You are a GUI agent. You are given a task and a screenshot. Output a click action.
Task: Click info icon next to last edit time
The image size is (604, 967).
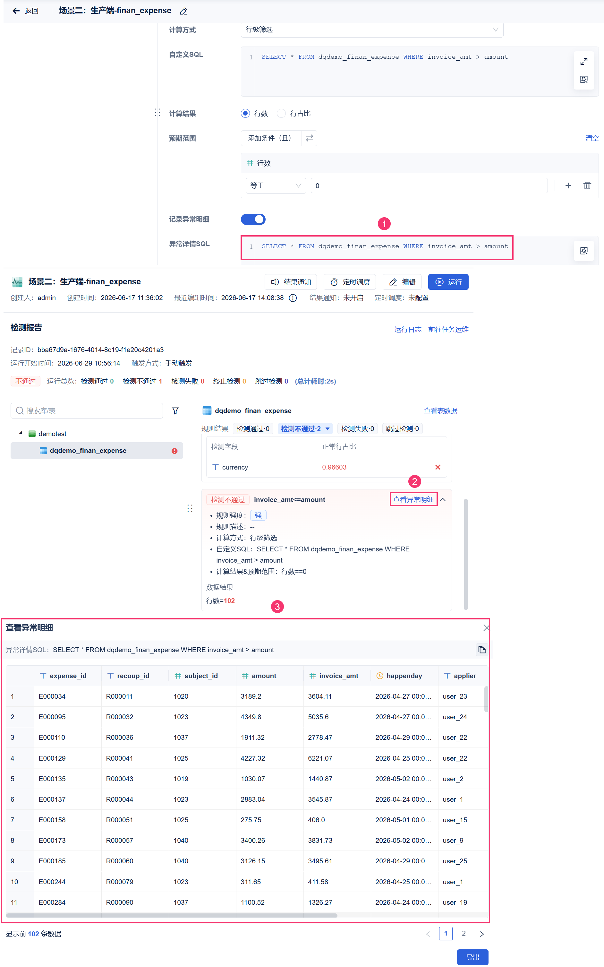(x=293, y=298)
